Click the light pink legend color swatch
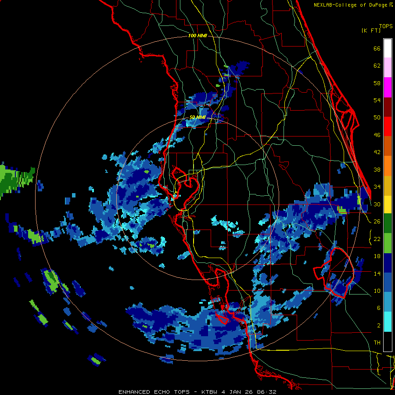This screenshot has height=395, width=395. (x=388, y=67)
